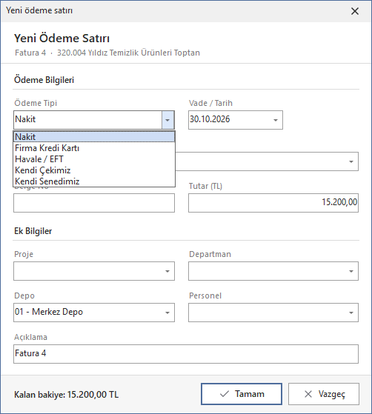Click the Açıklama field containing Fatura 4

186,354
